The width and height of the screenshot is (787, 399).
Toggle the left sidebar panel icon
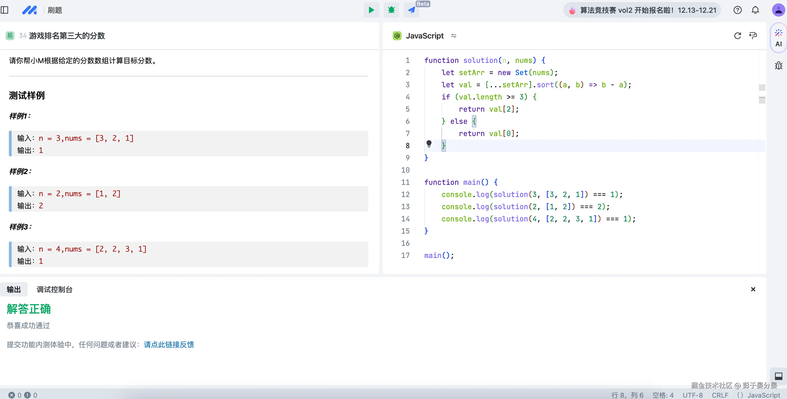5,10
